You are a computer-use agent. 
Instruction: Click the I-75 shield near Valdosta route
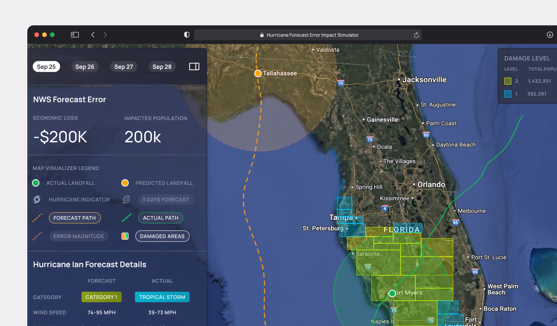pyautogui.click(x=341, y=83)
